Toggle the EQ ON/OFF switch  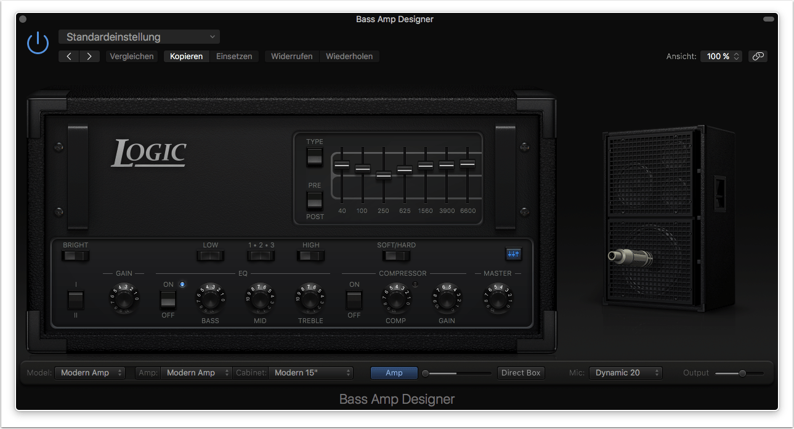168,300
